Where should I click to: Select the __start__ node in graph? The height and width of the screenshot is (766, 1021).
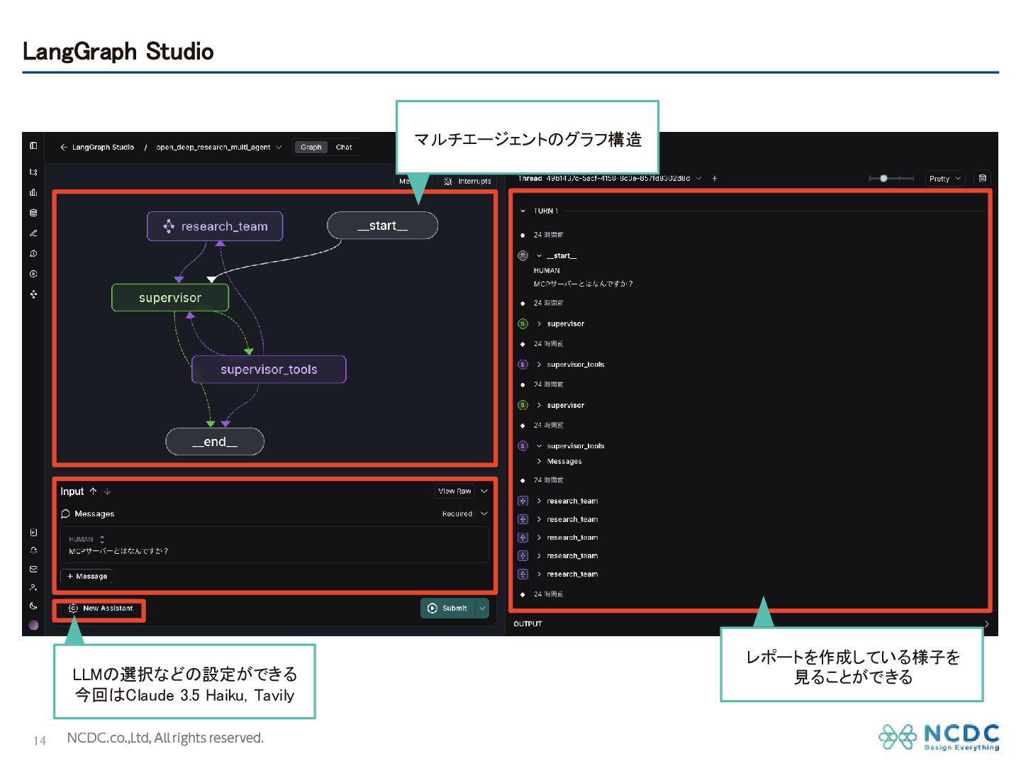pos(382,226)
